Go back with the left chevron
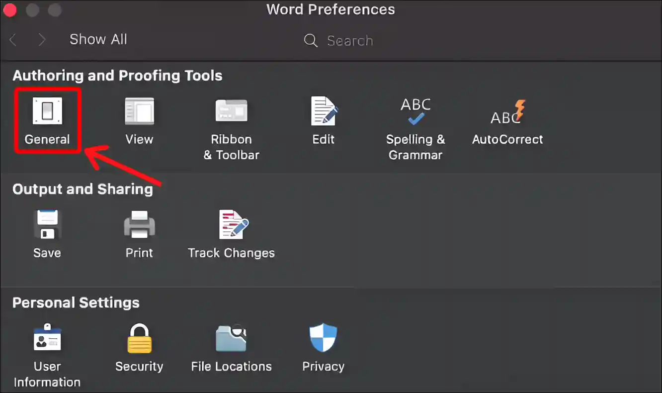This screenshot has height=393, width=662. click(x=13, y=40)
